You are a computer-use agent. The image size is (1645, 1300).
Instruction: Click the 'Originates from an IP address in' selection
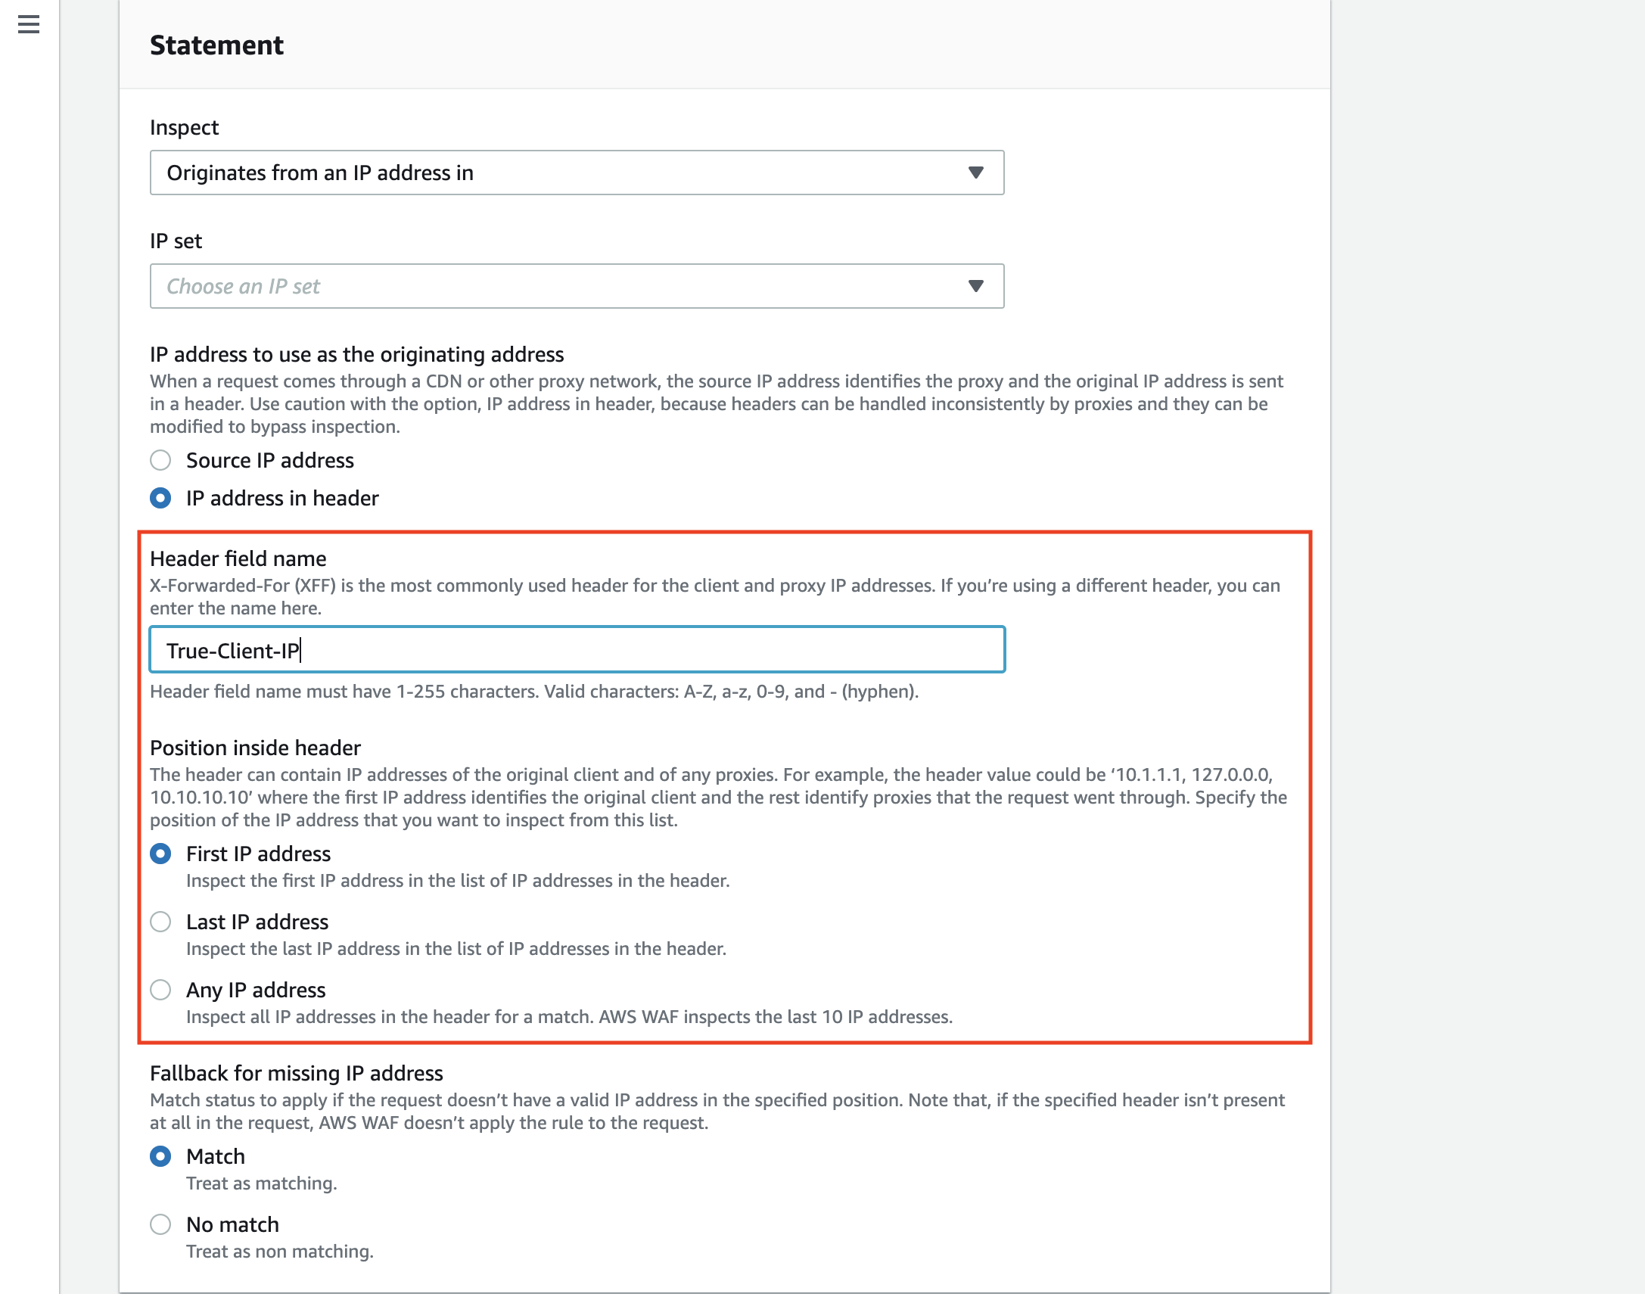click(320, 173)
